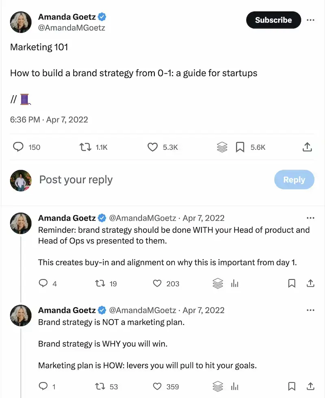Click Amanda Goetz's verified badge
The image size is (325, 398).
point(102,17)
